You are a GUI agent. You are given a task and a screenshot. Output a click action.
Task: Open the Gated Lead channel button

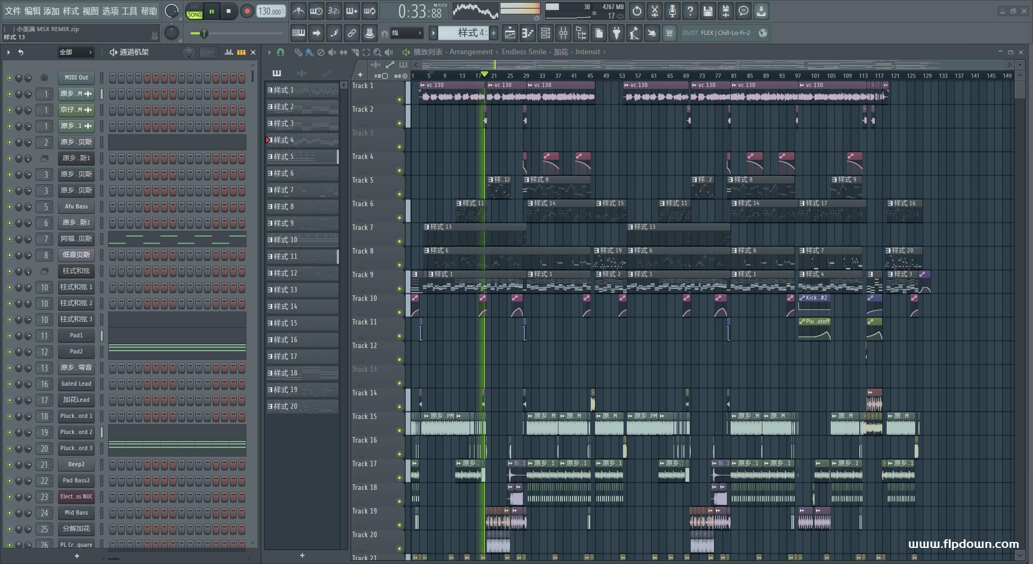coord(76,384)
